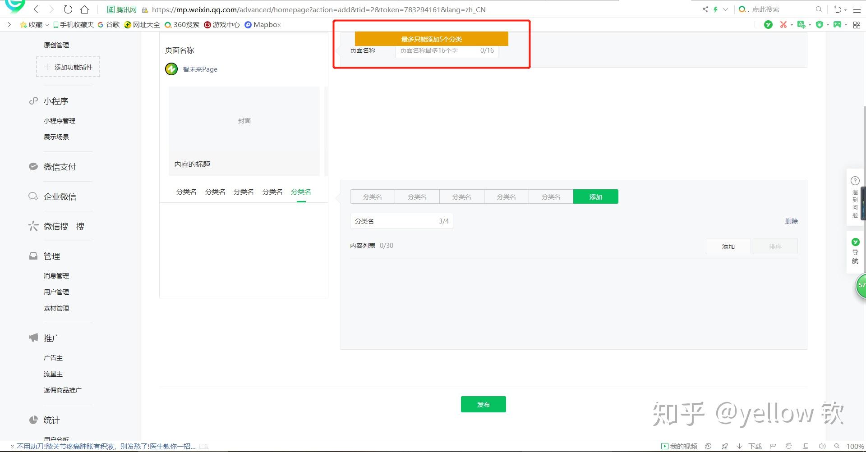This screenshot has height=452, width=866.
Task: Open the game controller dropdown arrow
Action: pos(846,25)
